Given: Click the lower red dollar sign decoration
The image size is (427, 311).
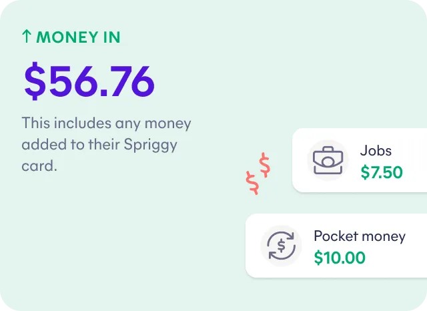Looking at the screenshot, I should [252, 182].
